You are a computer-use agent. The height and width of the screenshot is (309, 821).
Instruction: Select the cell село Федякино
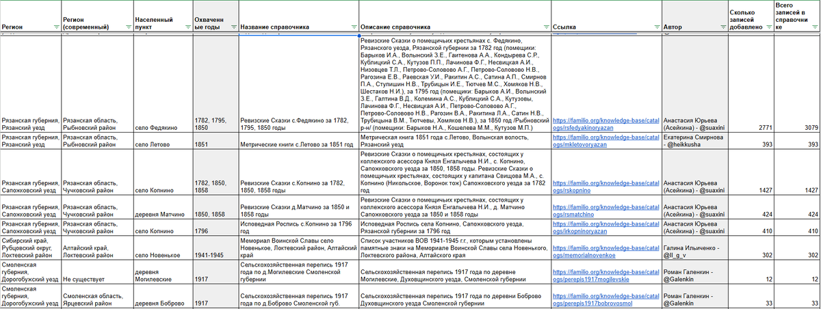pos(163,83)
